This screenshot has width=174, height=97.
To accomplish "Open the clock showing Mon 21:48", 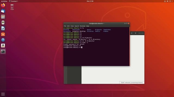I will (90, 1).
